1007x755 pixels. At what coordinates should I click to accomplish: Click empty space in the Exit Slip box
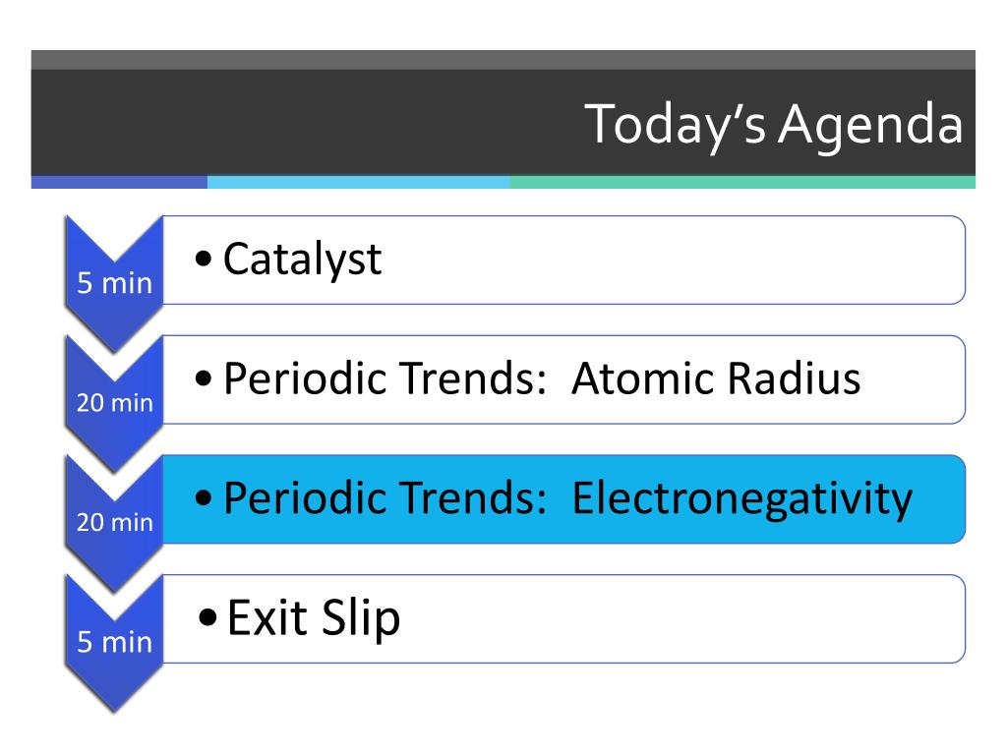pyautogui.click(x=681, y=619)
